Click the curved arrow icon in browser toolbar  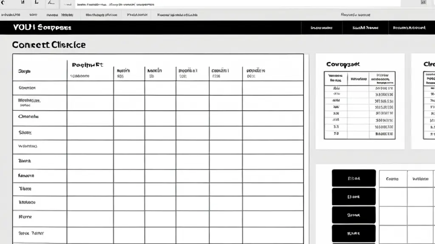3,3
